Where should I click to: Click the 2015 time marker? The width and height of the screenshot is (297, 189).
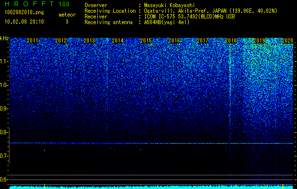[146, 41]
